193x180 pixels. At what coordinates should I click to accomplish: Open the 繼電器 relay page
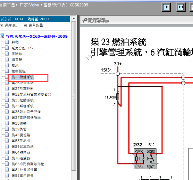[x=17, y=60]
